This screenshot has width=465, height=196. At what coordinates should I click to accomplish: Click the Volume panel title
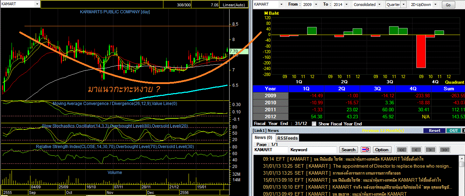(115, 172)
